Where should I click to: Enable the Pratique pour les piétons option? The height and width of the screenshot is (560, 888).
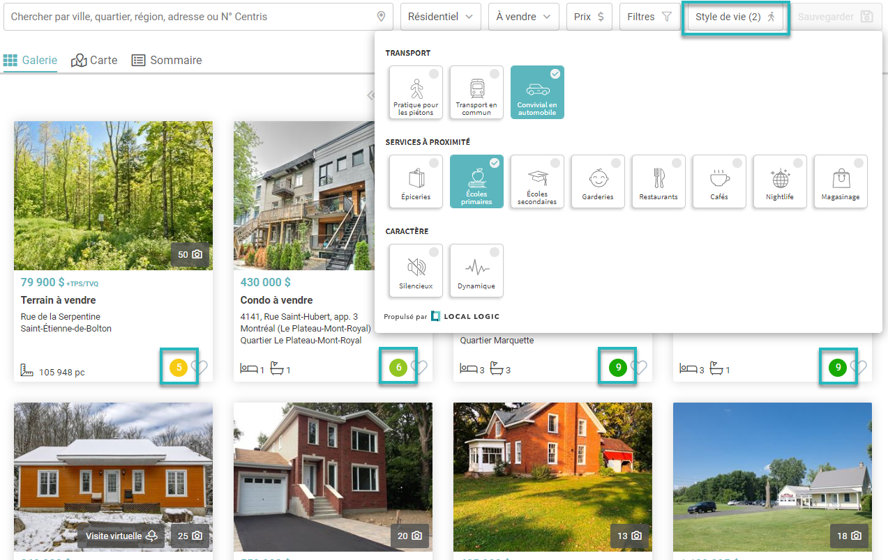(x=416, y=93)
